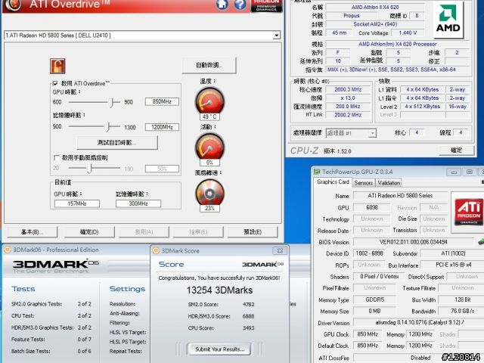The width and height of the screenshot is (484, 363).
Task: Click the ATI Overdrive flame logo icon
Action: click(x=13, y=5)
